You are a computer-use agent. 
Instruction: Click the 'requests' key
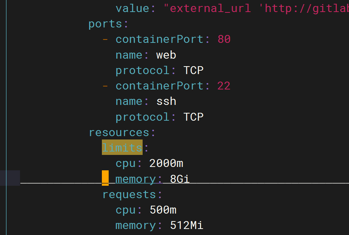tap(129, 195)
